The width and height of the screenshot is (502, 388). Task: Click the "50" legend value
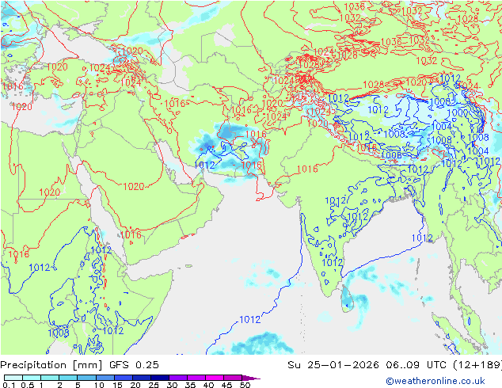click(x=245, y=385)
